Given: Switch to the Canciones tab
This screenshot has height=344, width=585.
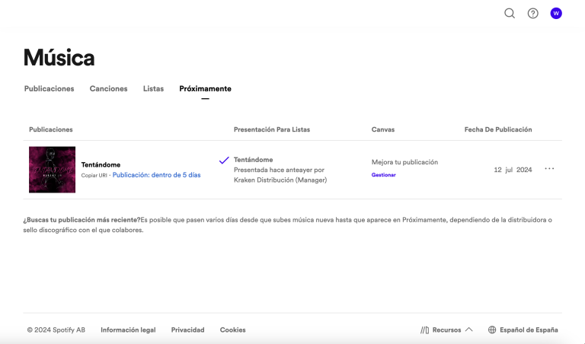Looking at the screenshot, I should click(x=109, y=88).
